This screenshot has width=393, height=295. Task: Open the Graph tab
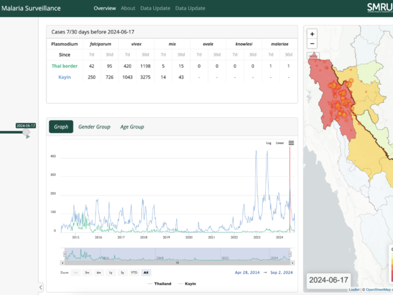[61, 127]
